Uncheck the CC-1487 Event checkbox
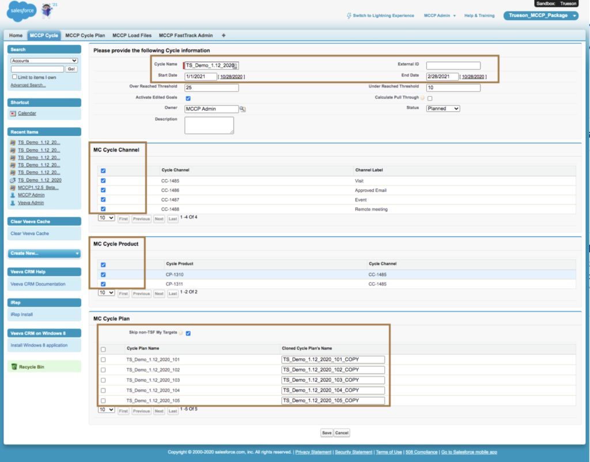The width and height of the screenshot is (590, 462). coord(103,199)
